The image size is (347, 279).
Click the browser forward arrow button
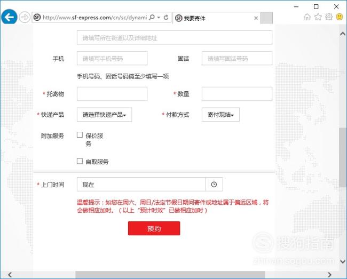tap(25, 17)
